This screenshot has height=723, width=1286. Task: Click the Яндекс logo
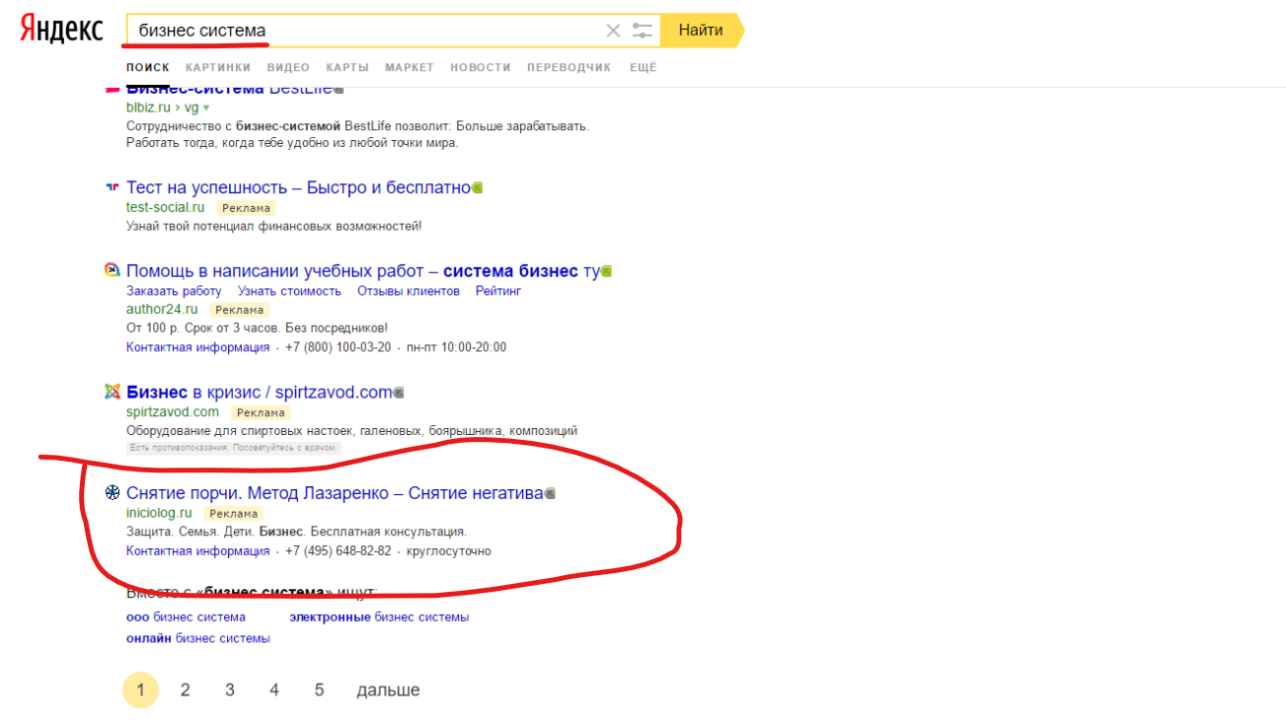62,29
